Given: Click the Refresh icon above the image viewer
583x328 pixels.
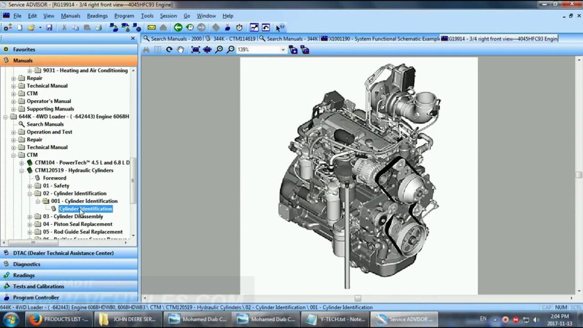Looking at the screenshot, I should click(169, 50).
